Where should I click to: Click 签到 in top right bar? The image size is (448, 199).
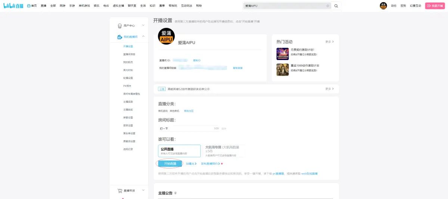403,6
